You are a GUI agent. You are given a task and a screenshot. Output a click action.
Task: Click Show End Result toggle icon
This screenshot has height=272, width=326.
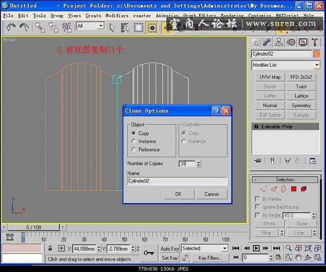coord(272,161)
